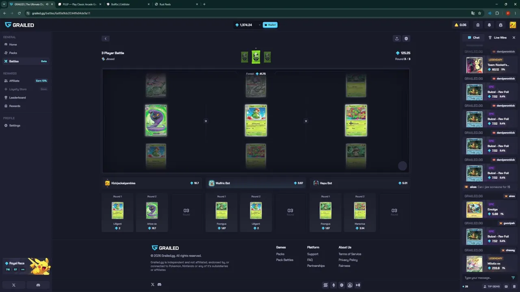Click Kickjackalgambles player name
This screenshot has width=520, height=292.
[x=123, y=183]
